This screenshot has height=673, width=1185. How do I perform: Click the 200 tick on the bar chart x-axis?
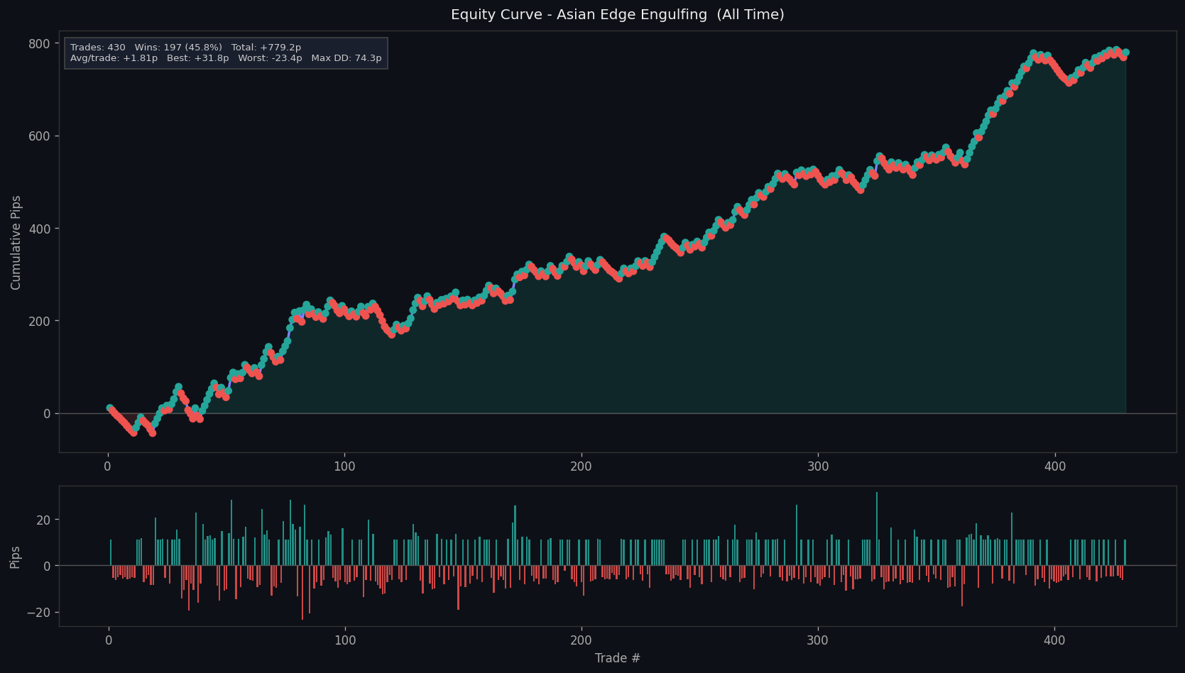(x=581, y=641)
